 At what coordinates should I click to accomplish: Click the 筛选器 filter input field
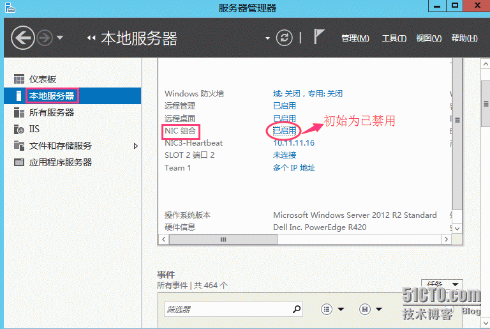click(x=233, y=310)
